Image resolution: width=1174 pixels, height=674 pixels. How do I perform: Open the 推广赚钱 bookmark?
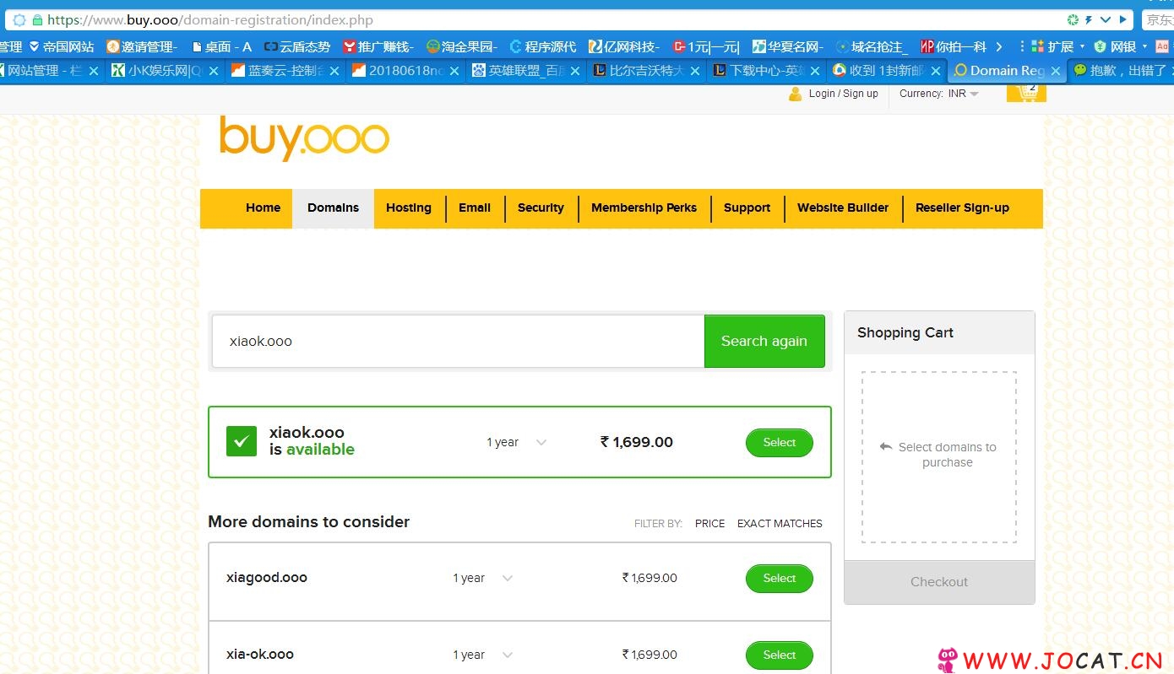378,46
